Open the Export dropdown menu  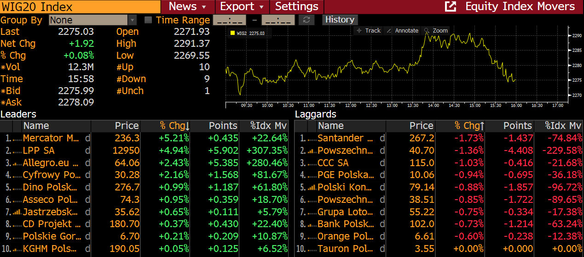243,6
